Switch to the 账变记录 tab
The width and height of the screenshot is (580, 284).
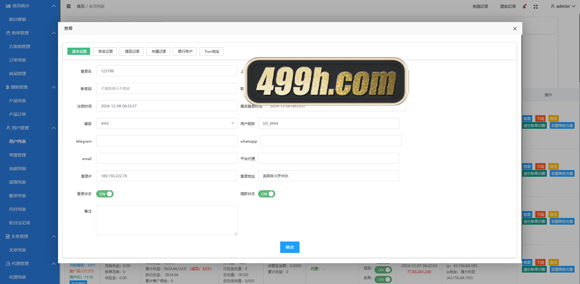pyautogui.click(x=105, y=52)
